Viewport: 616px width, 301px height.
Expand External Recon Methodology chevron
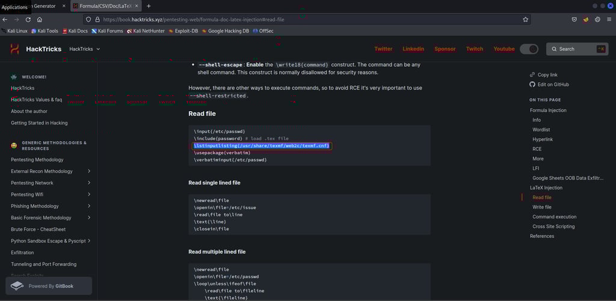[89, 171]
